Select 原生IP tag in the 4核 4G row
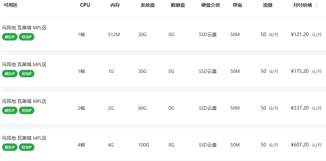Image resolution: width=326 pixels, height=161 pixels. pos(10,147)
